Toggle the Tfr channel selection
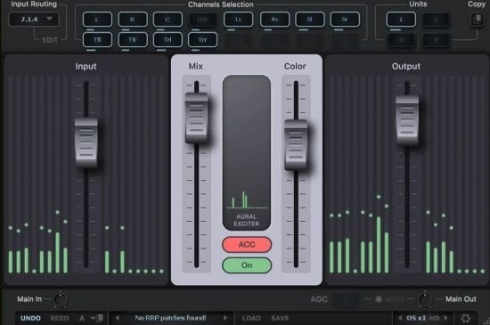The image size is (490, 325). [133, 40]
